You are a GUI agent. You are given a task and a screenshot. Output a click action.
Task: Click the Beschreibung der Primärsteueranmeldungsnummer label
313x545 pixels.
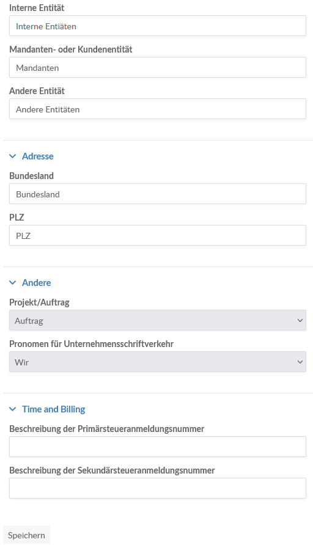(x=107, y=429)
